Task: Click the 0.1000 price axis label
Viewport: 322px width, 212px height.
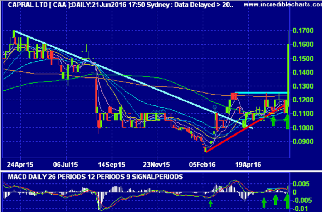Action: 303,128
